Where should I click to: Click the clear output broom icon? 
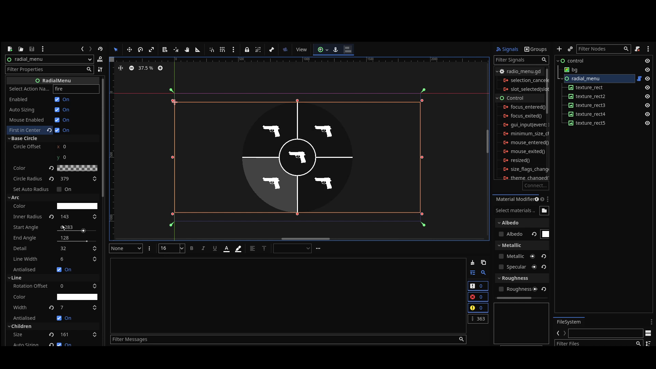(x=472, y=262)
